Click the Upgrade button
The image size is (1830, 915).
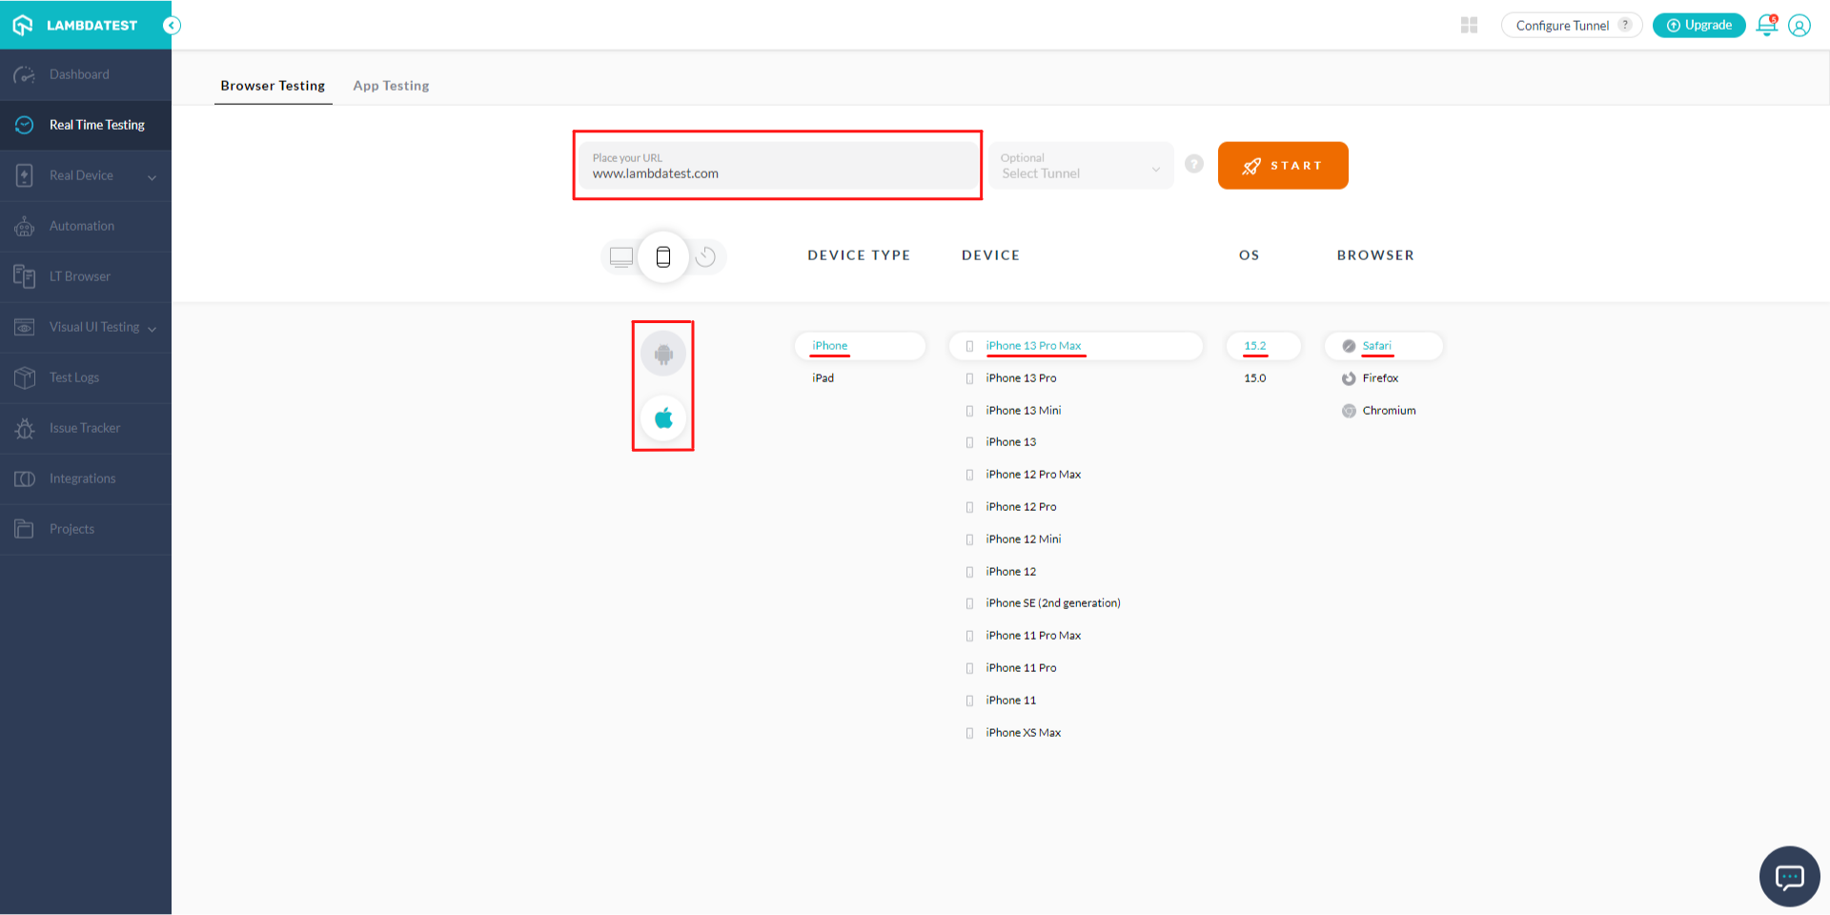pos(1698,26)
